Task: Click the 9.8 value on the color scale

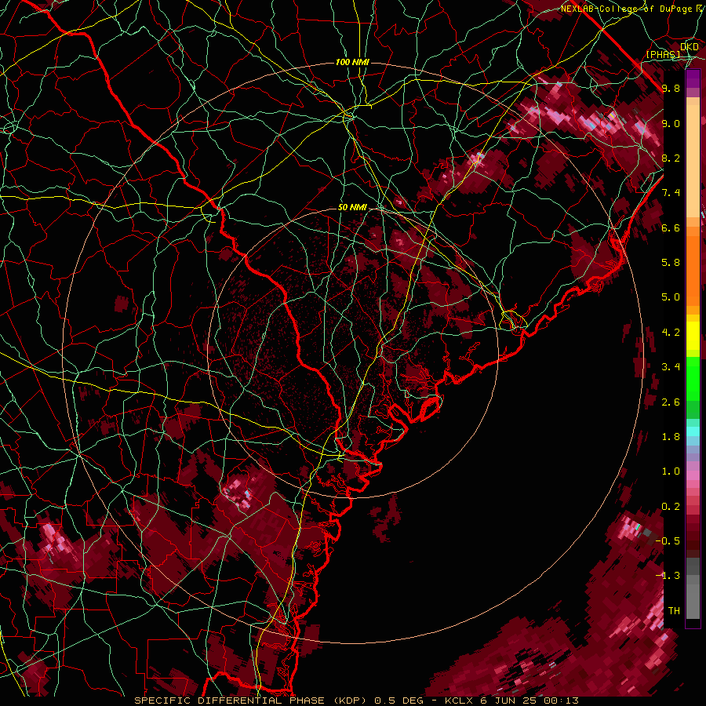Action: tap(671, 88)
